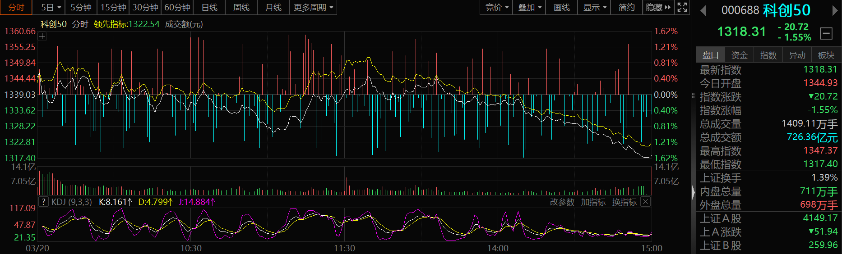
Task: Go to next stock with right arrow
Action: (835, 10)
